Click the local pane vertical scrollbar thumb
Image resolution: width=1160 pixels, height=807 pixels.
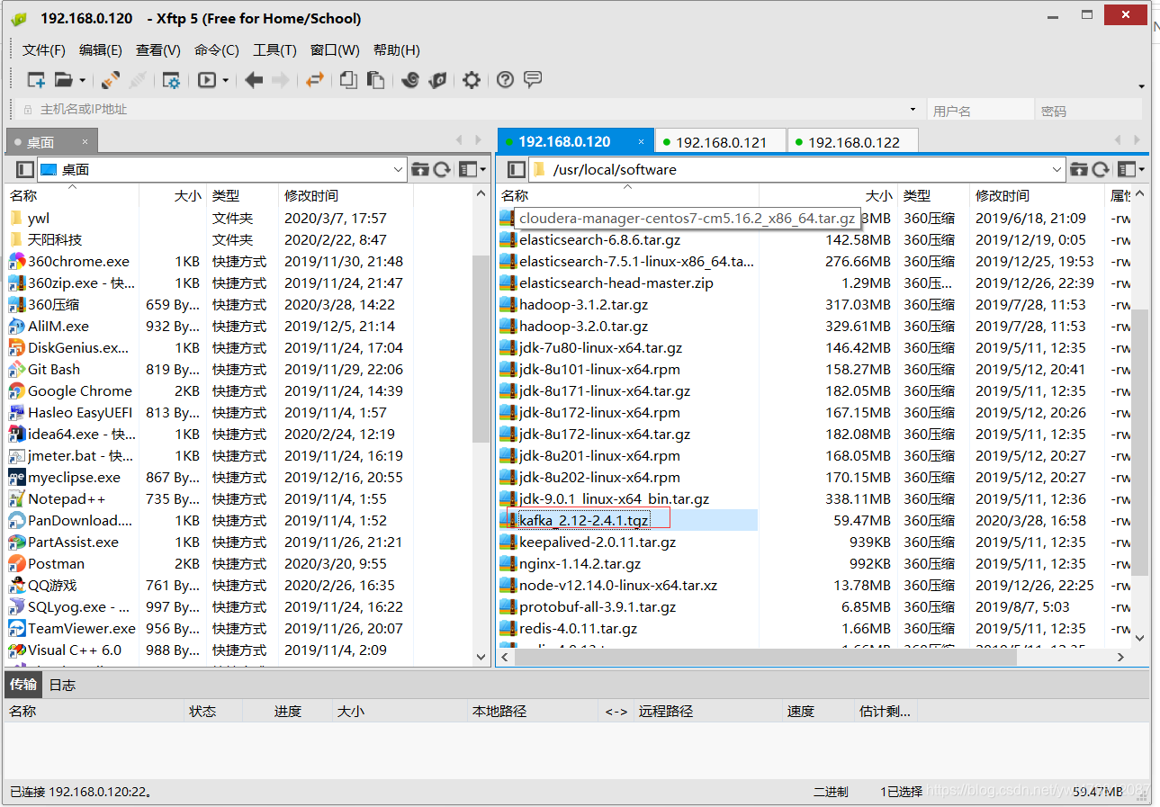[x=481, y=349]
